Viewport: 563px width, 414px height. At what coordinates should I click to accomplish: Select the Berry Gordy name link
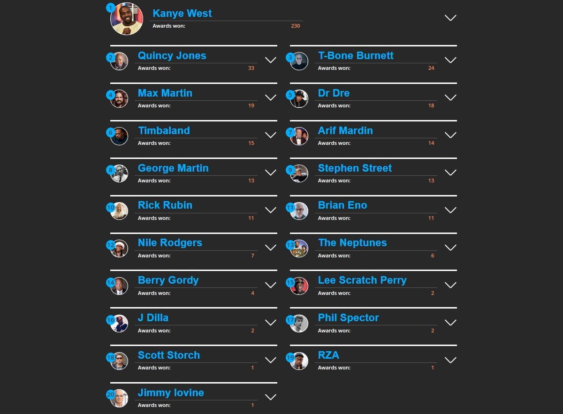(168, 280)
